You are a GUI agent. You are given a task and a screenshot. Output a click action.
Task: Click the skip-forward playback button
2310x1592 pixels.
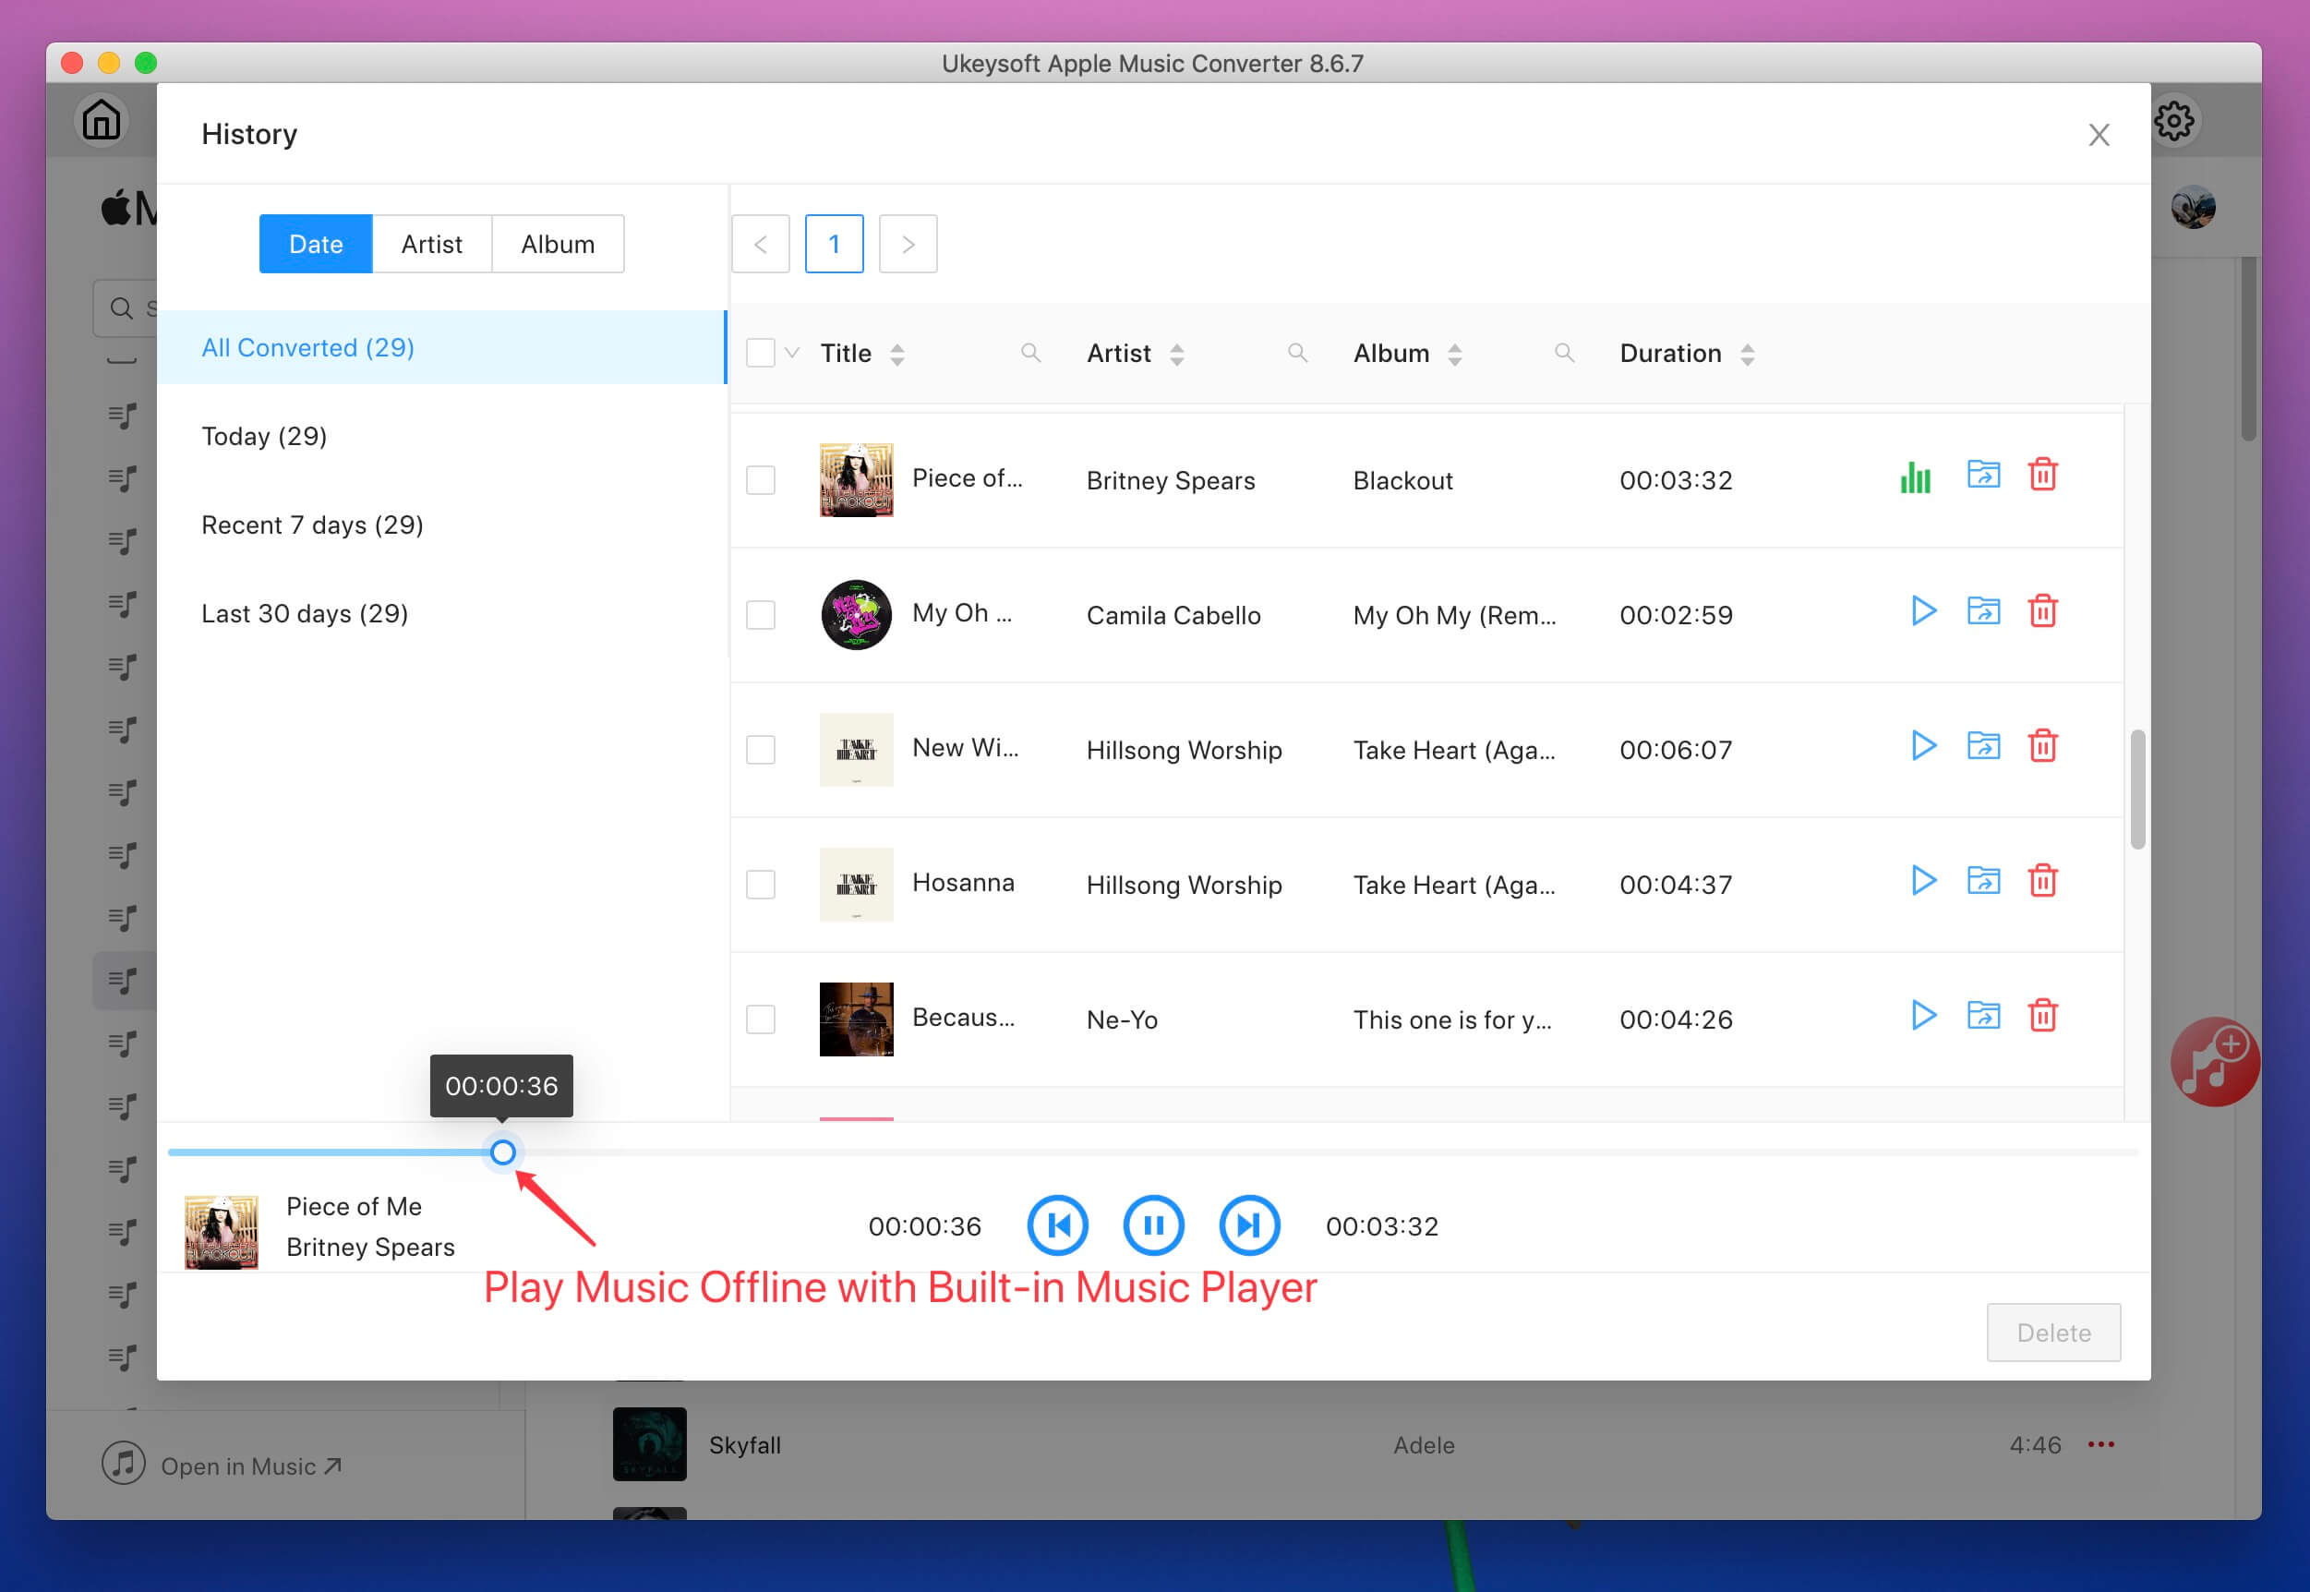1245,1224
